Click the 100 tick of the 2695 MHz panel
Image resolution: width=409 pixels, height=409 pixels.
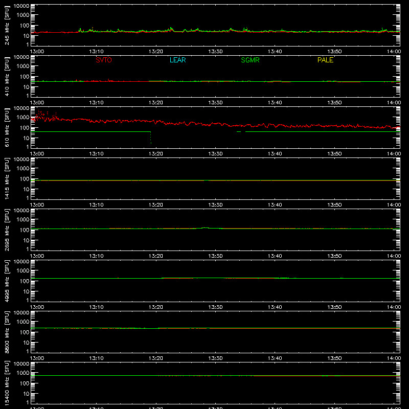pyautogui.click(x=25, y=230)
